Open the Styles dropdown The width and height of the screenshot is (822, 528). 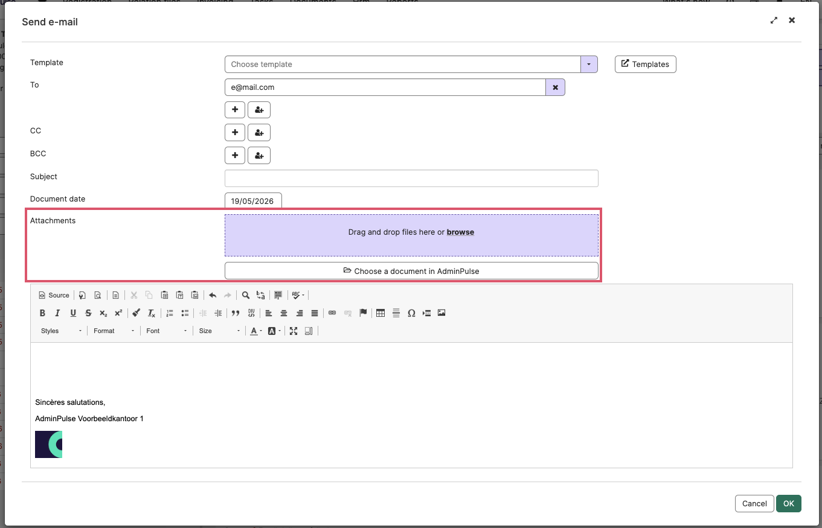(61, 331)
